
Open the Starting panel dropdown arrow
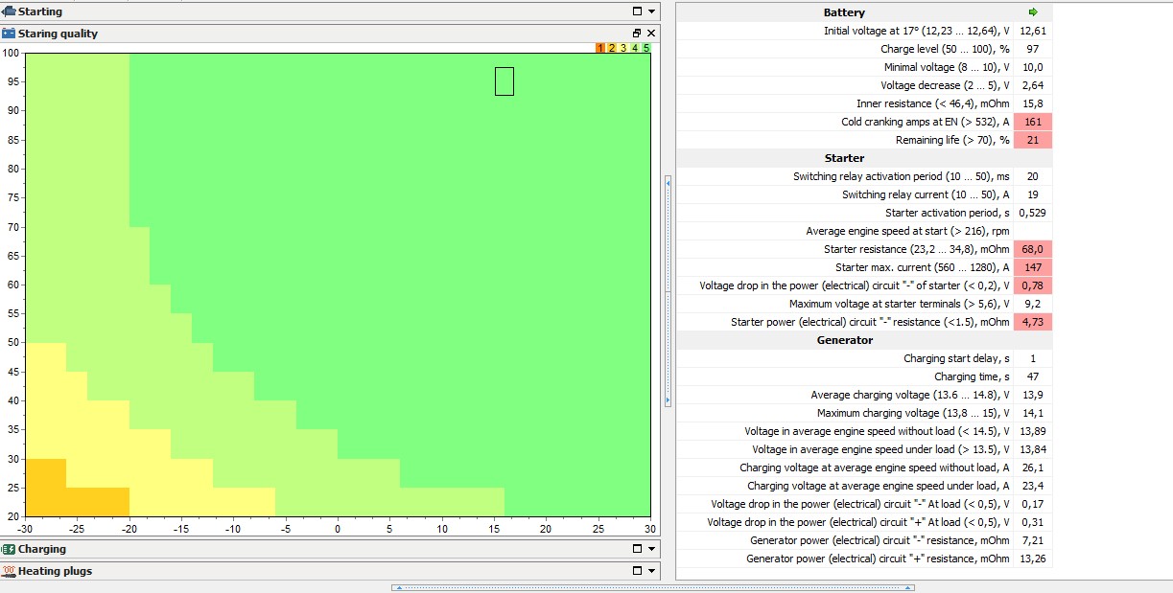click(x=651, y=12)
